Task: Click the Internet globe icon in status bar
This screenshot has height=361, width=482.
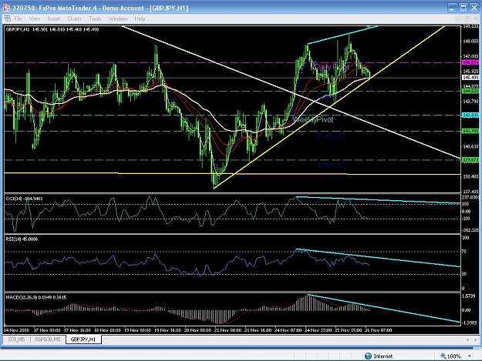Action: (368, 356)
